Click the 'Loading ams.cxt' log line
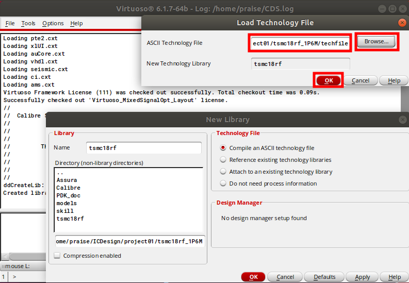The height and width of the screenshot is (283, 409). click(x=29, y=85)
